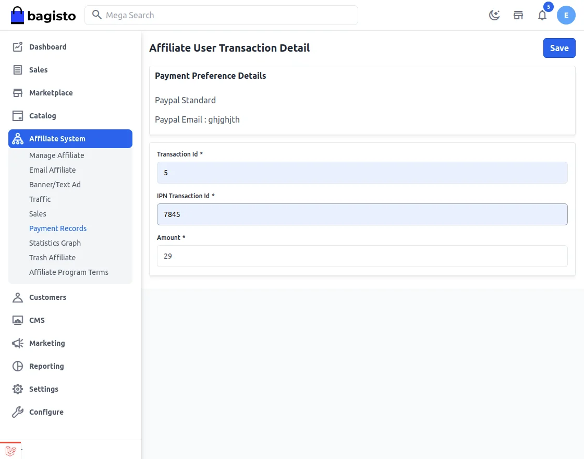
Task: Navigate to Manage Affiliate
Action: click(57, 155)
